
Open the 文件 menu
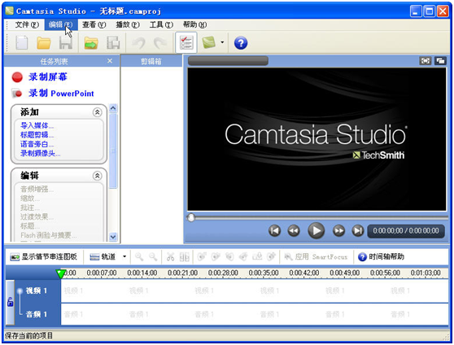coord(27,25)
